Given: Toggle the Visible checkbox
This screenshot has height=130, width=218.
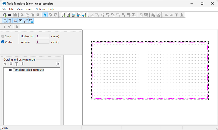Looking at the screenshot, I should (x=3, y=42).
